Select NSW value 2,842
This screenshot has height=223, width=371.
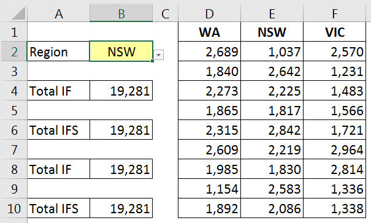272,130
